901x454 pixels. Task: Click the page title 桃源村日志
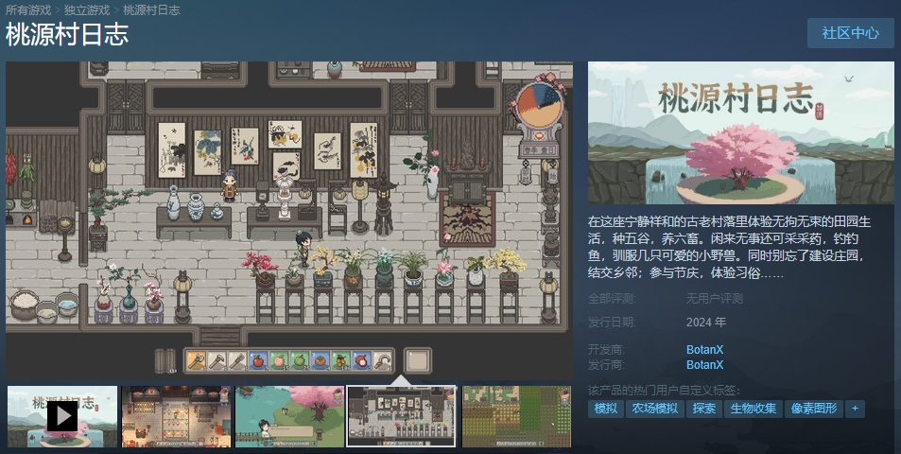point(67,34)
